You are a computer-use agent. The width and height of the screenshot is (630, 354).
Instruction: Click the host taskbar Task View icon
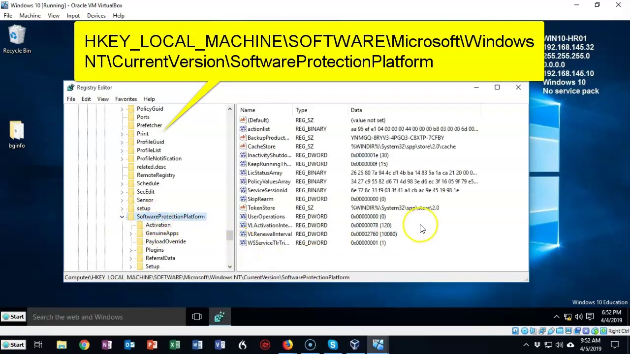pos(38,345)
